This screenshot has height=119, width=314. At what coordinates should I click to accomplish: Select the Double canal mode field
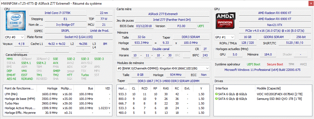tap(161, 49)
